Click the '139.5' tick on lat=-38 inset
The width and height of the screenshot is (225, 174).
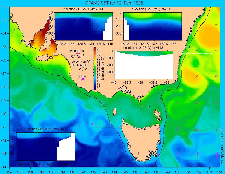pos(101,44)
